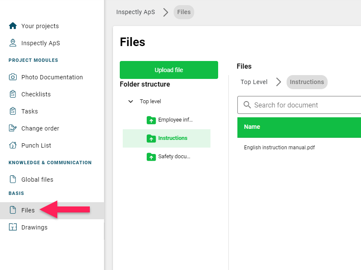Navigate to the Inspectly ApS breadcrumb link
361x270 pixels.
point(135,12)
